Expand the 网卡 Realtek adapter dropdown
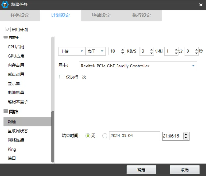The width and height of the screenshot is (206, 176). [x=138, y=66]
